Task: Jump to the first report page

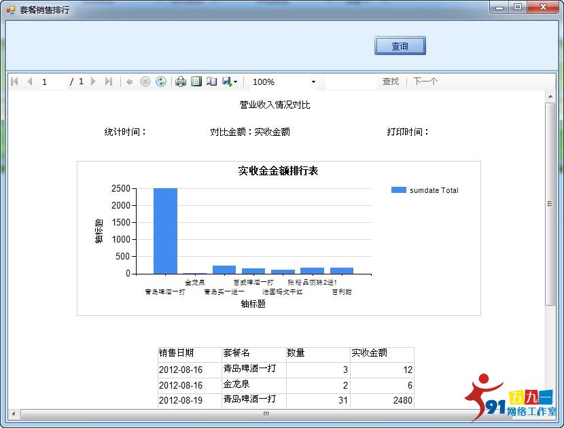Action: (x=14, y=82)
